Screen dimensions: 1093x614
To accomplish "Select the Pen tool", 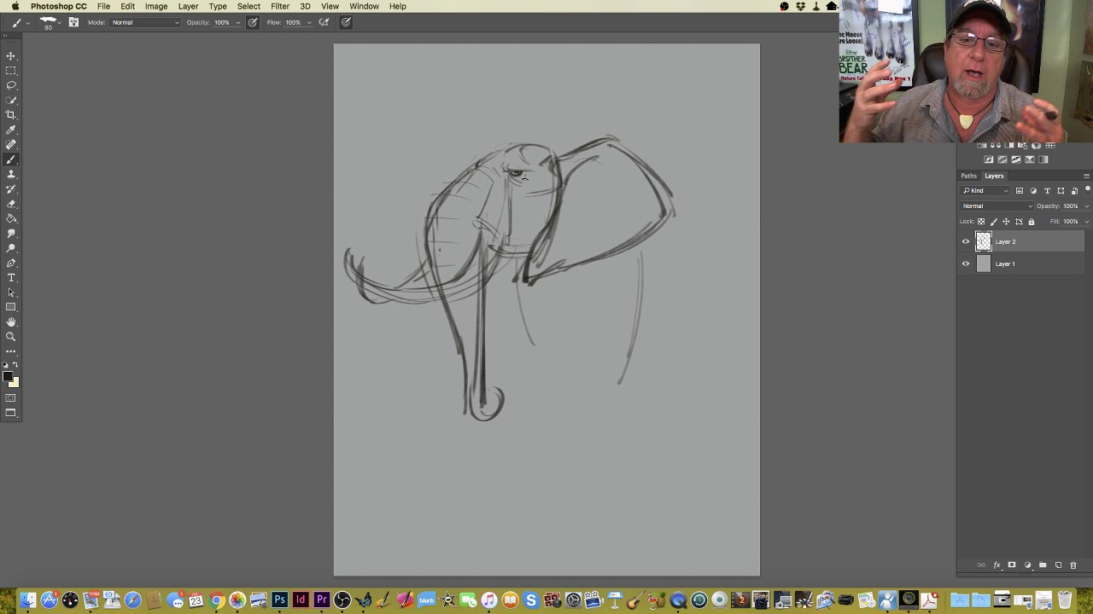I will [11, 263].
